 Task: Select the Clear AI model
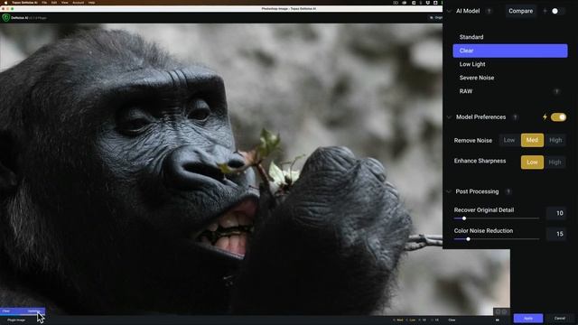510,51
